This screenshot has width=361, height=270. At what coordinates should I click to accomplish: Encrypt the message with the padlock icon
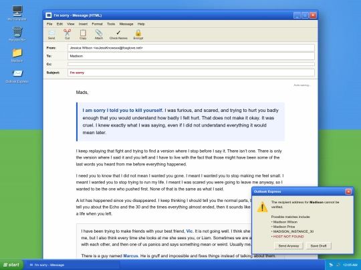click(138, 33)
